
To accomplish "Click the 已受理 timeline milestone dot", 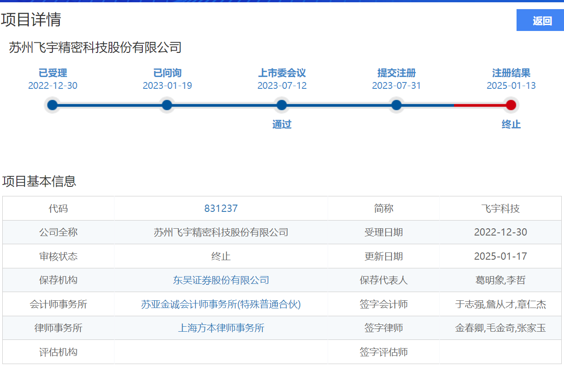I will (x=52, y=104).
